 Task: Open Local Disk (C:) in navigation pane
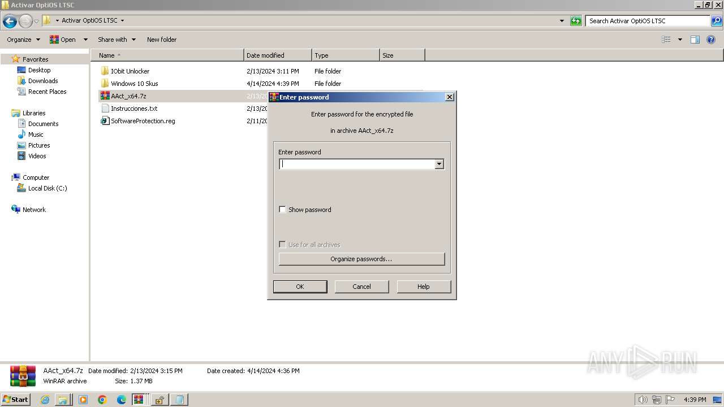[48, 188]
